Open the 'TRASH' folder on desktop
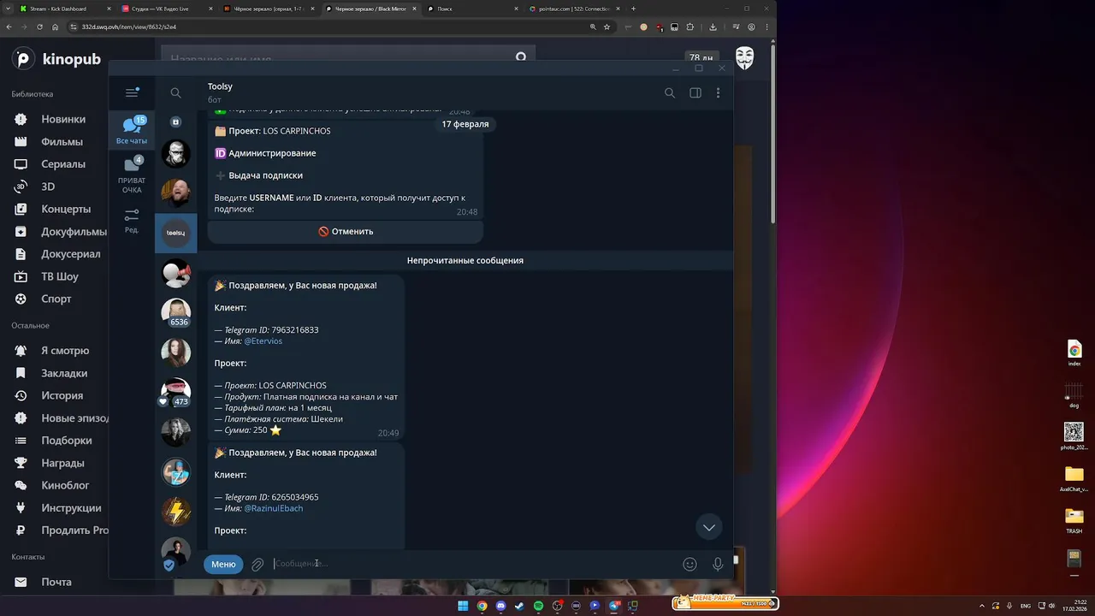The image size is (1095, 616). click(x=1074, y=520)
